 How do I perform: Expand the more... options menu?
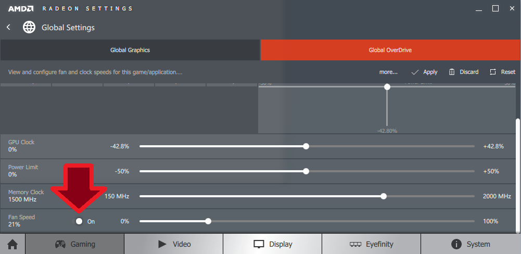(388, 72)
